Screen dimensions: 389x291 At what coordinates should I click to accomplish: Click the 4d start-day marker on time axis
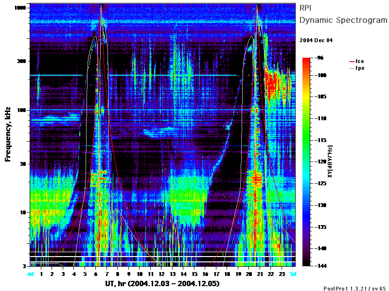tap(30, 274)
